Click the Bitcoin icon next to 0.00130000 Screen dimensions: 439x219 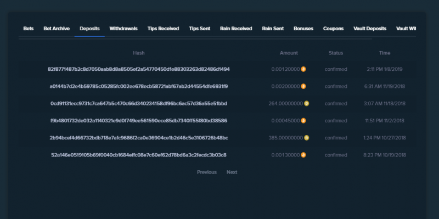click(x=303, y=155)
